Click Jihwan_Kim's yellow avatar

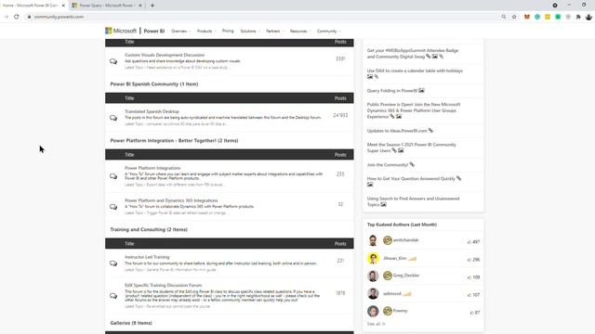[x=373, y=258]
